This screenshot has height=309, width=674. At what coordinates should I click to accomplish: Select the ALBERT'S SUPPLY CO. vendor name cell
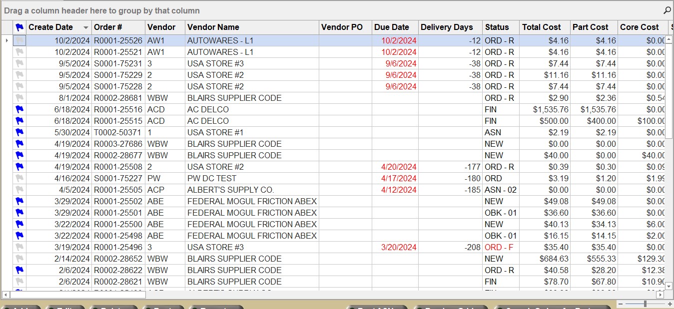pyautogui.click(x=252, y=190)
